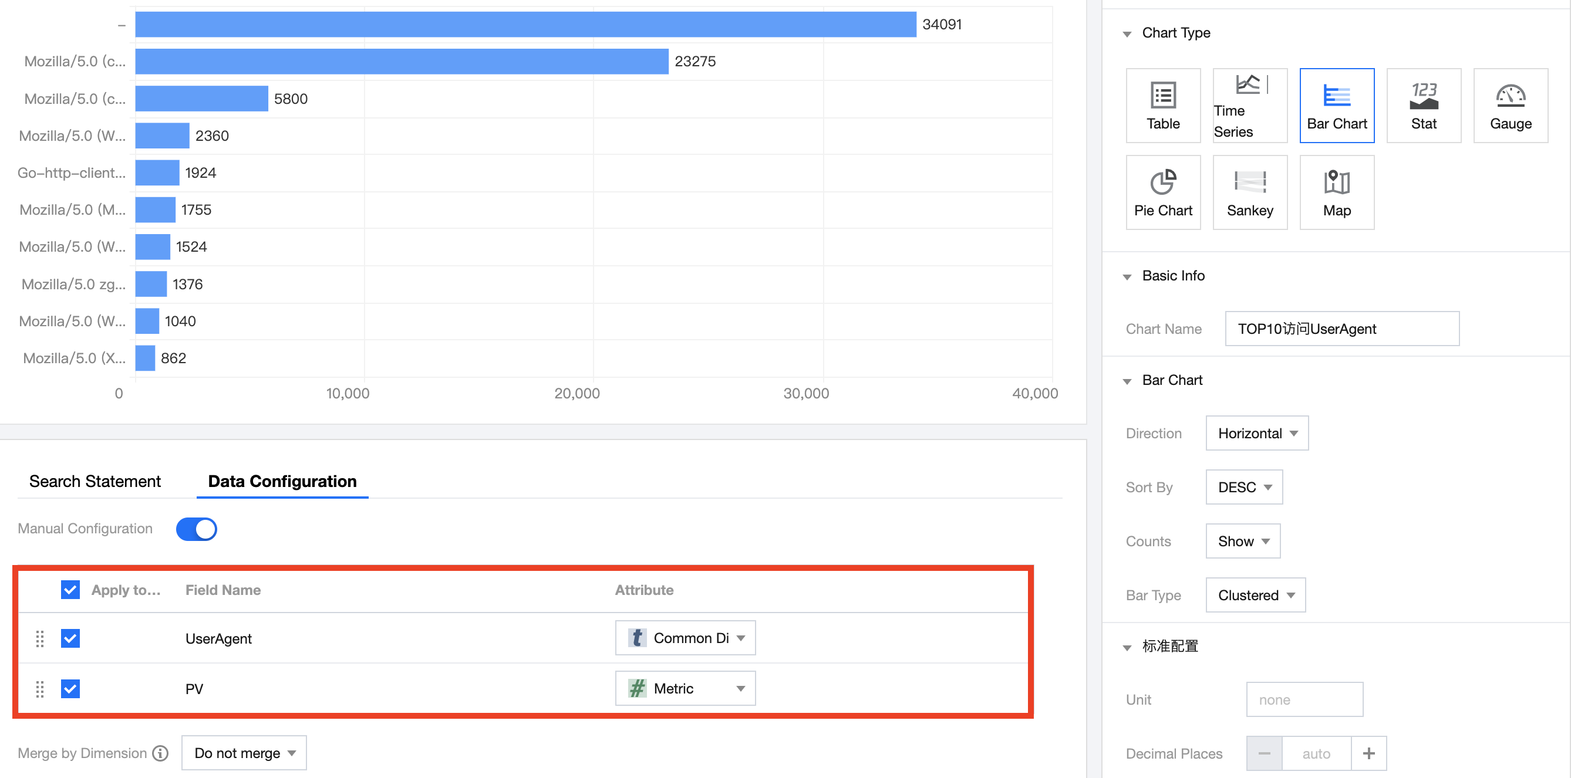Image resolution: width=1571 pixels, height=778 pixels.
Task: Click the 34091 top bar in chart
Action: 524,25
